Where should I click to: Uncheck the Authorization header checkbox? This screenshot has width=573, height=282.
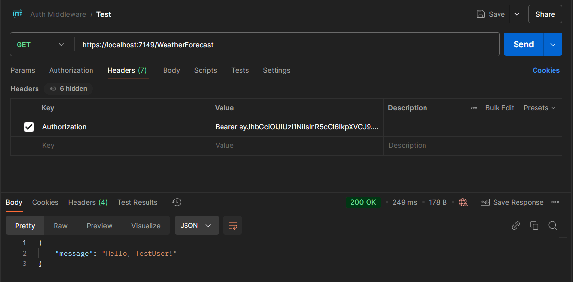pos(29,127)
